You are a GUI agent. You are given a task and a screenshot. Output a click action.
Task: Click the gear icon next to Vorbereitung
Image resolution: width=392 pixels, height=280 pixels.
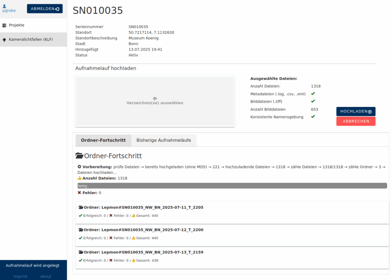coord(79,167)
